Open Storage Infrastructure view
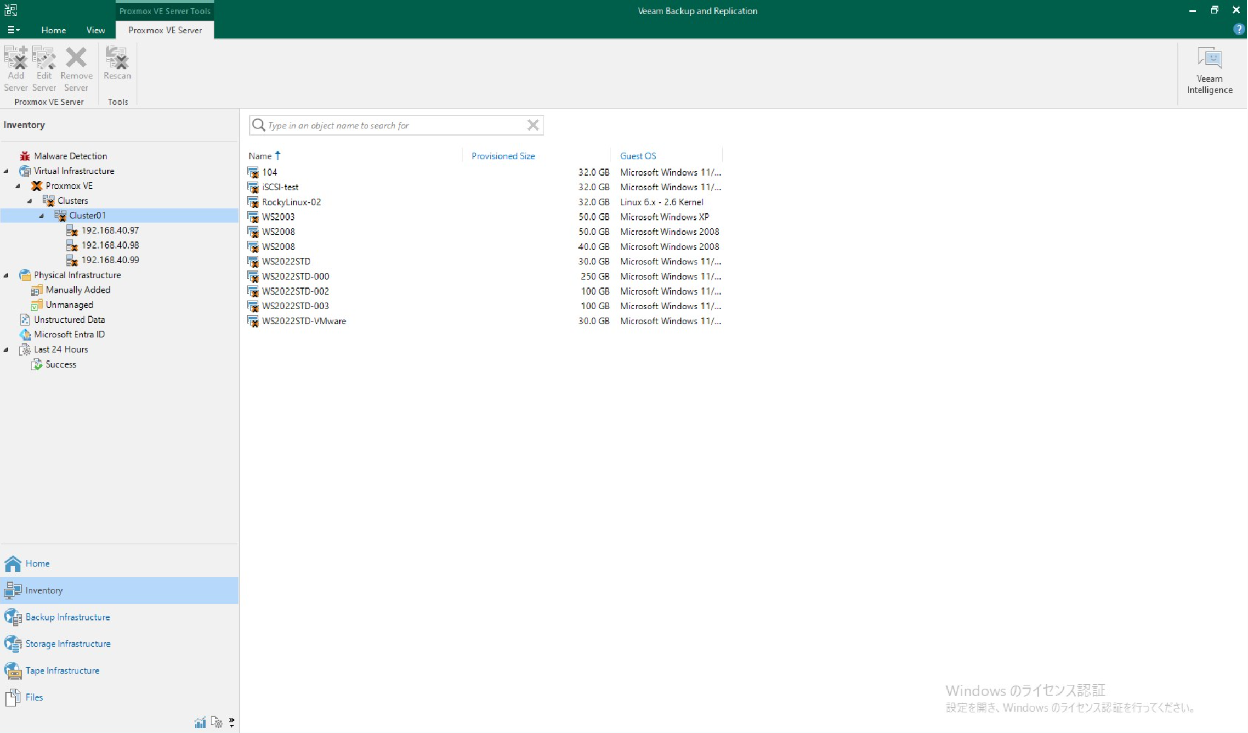Image resolution: width=1248 pixels, height=733 pixels. [119, 644]
